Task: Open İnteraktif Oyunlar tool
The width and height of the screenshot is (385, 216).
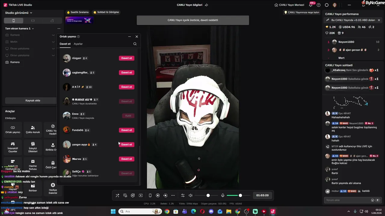Action: (13, 147)
